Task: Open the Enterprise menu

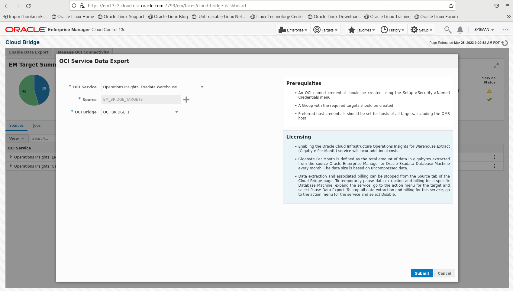Action: click(293, 30)
